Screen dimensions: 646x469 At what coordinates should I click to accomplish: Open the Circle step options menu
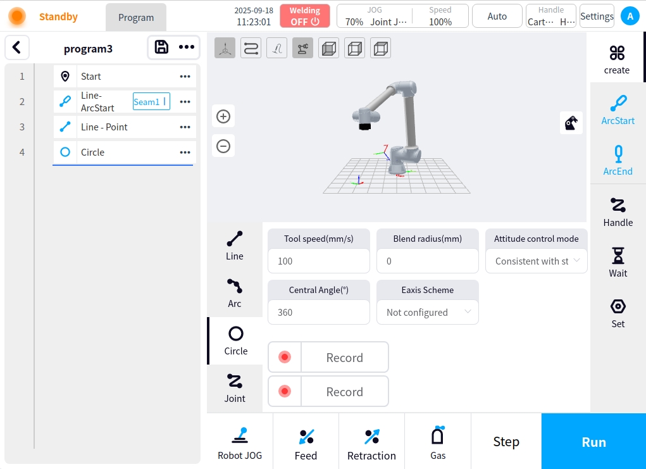point(185,153)
